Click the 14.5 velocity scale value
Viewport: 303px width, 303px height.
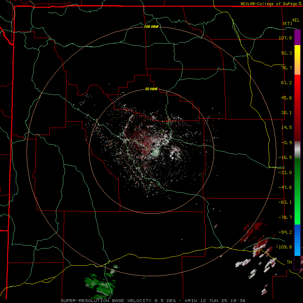coord(287,128)
